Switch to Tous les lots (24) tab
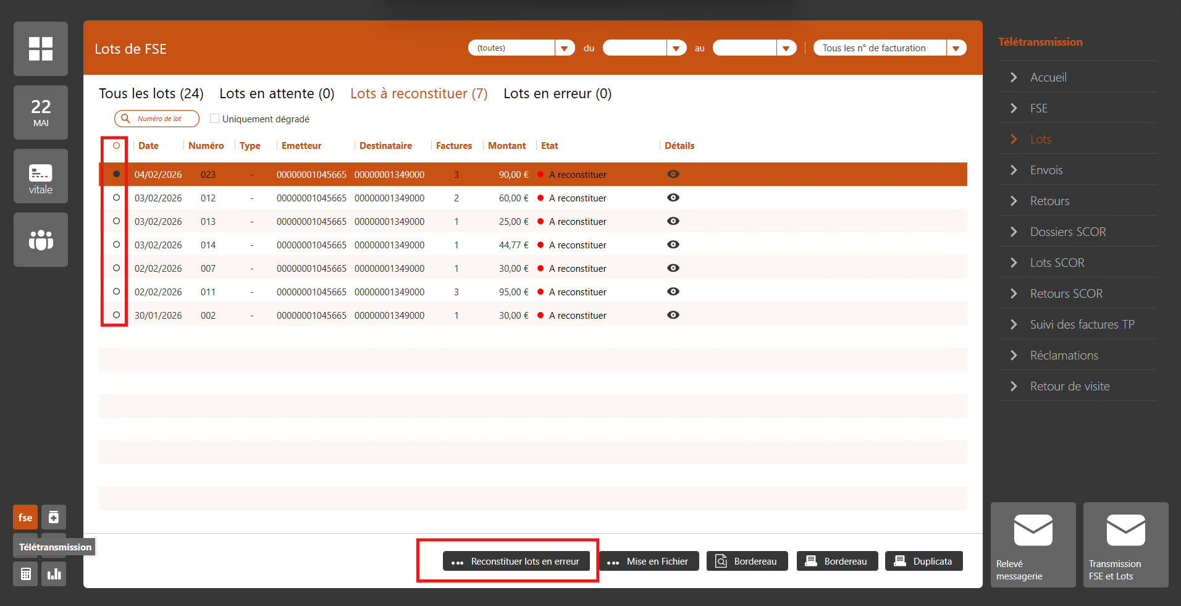The height and width of the screenshot is (606, 1181). [x=151, y=93]
